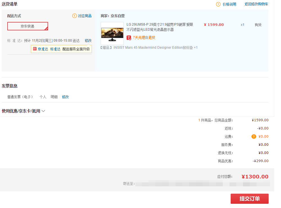Click the 配送服务全面升级 notice text
The width and height of the screenshot is (281, 208).
tap(76, 49)
